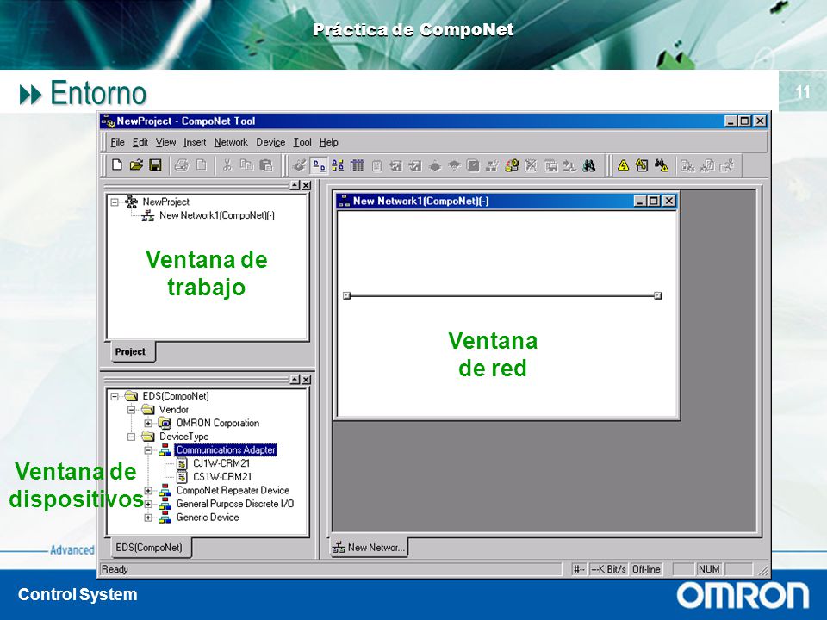
Task: Expand the Generic Device node
Action: [x=148, y=518]
